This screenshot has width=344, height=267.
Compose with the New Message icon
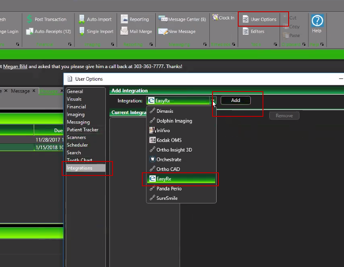coord(163,32)
